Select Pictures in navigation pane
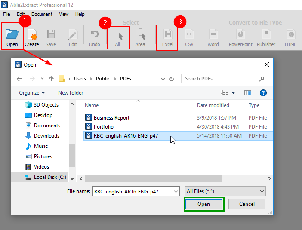The image size is (302, 230). [38, 156]
